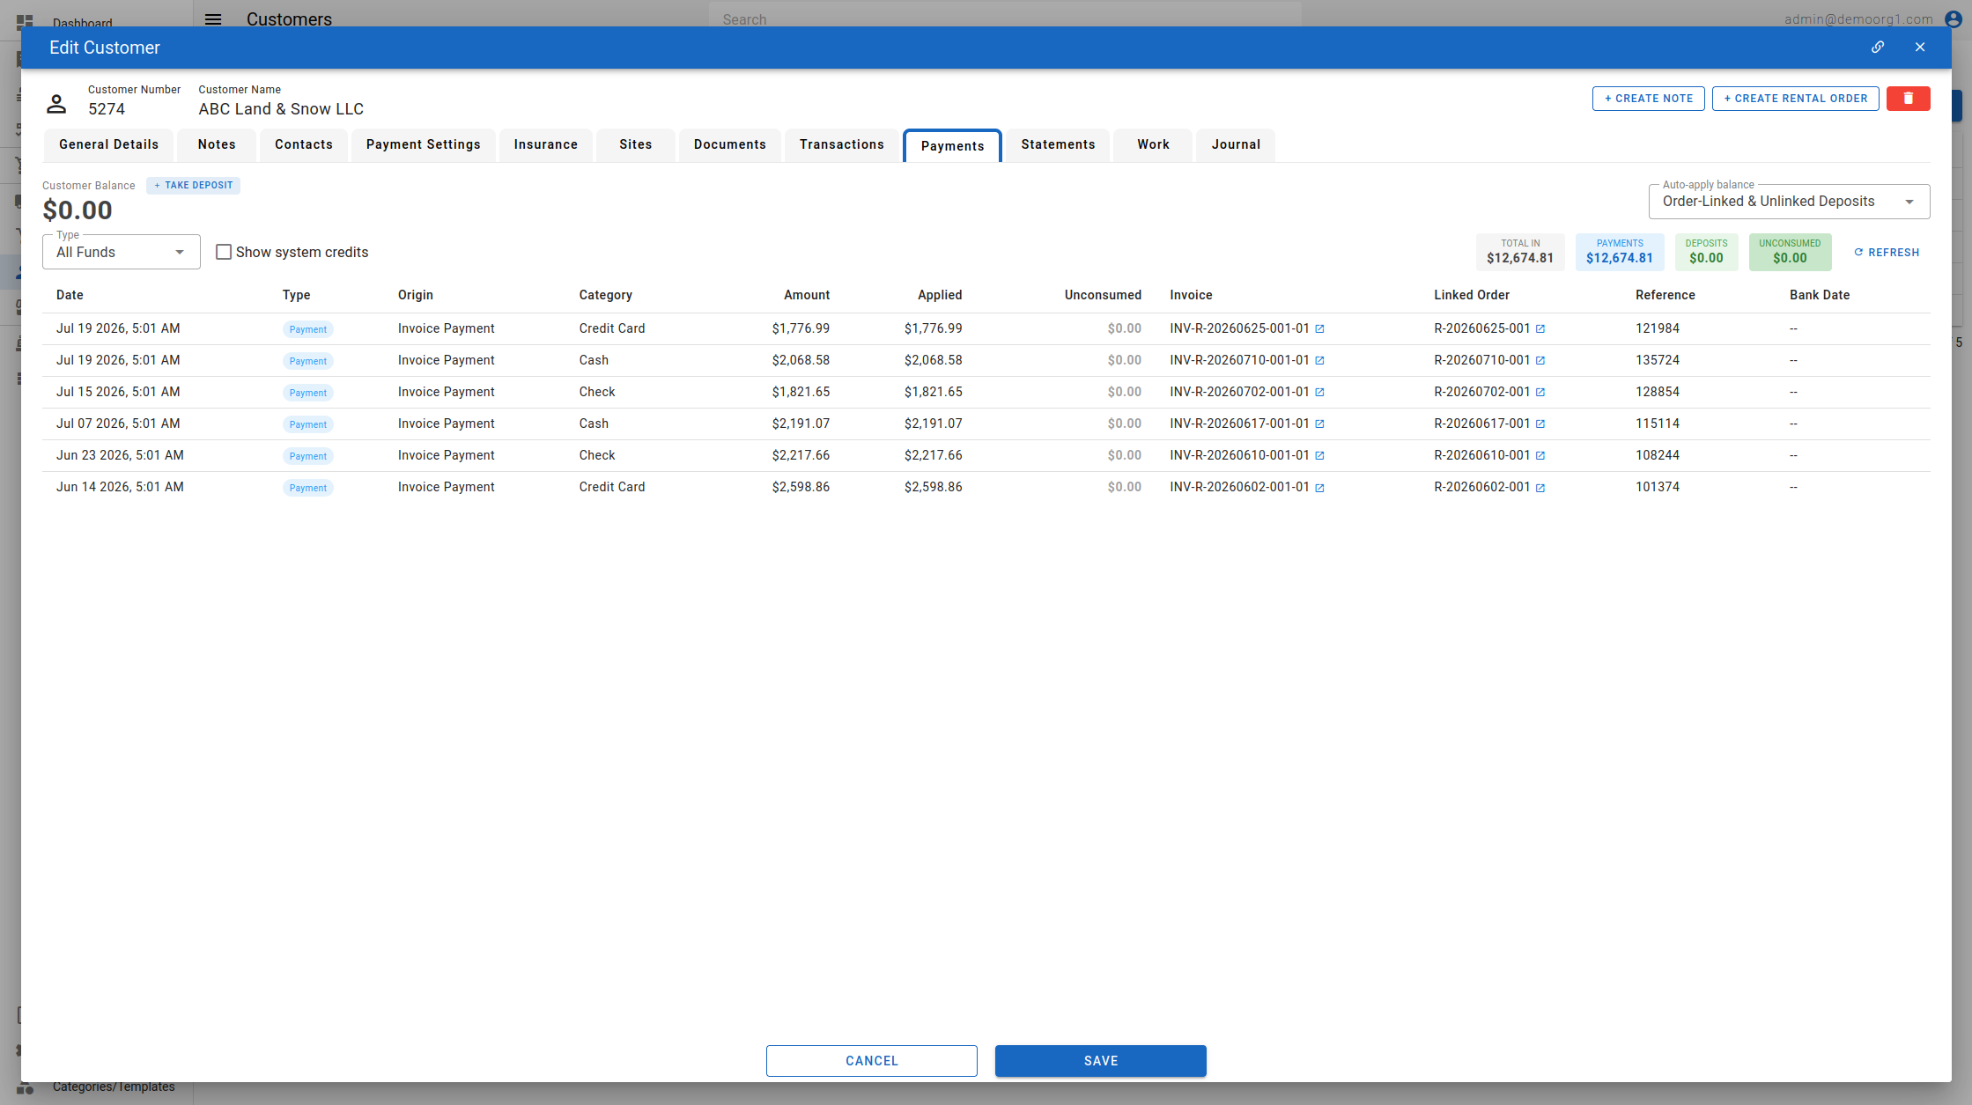Click Categories/Templates in the sidebar
The width and height of the screenshot is (1972, 1105).
click(114, 1087)
